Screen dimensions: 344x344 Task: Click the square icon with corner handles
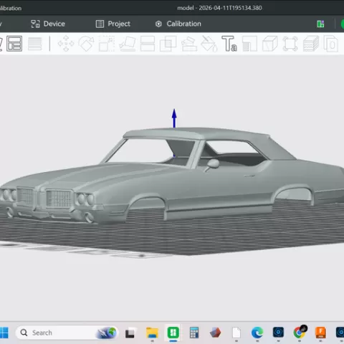(290, 44)
